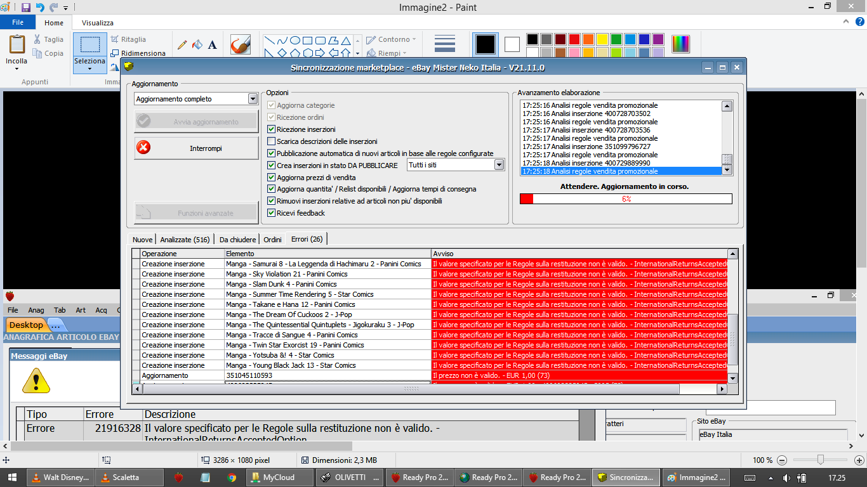
Task: Toggle Pubblicazione automatica di nuovi articoli checkbox
Action: pyautogui.click(x=272, y=153)
